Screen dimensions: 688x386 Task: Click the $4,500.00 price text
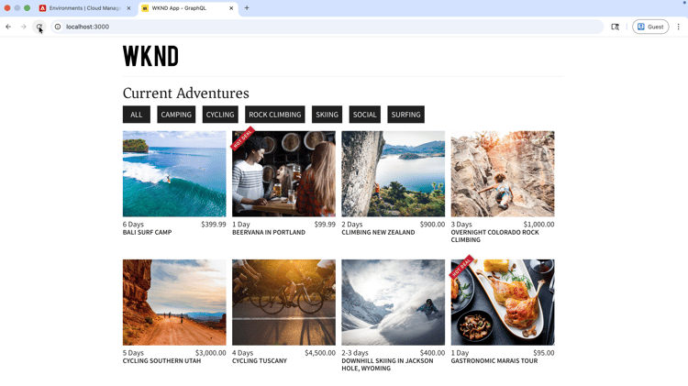click(320, 353)
